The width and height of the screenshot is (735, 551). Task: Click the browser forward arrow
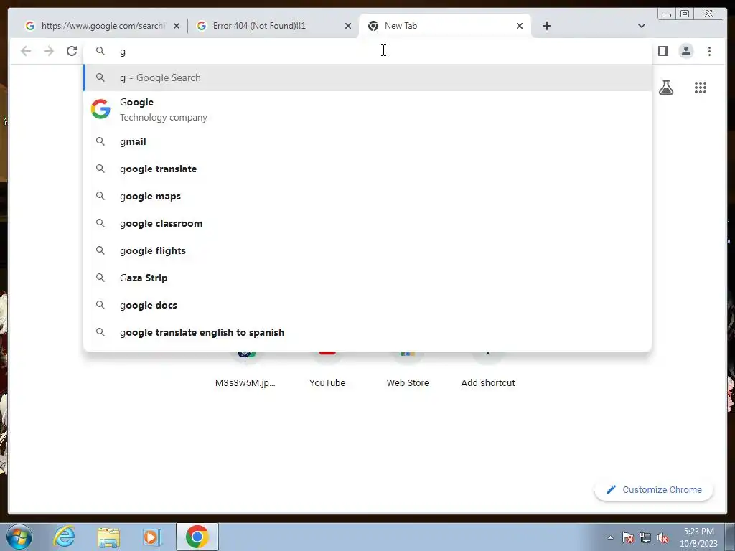[x=49, y=51]
